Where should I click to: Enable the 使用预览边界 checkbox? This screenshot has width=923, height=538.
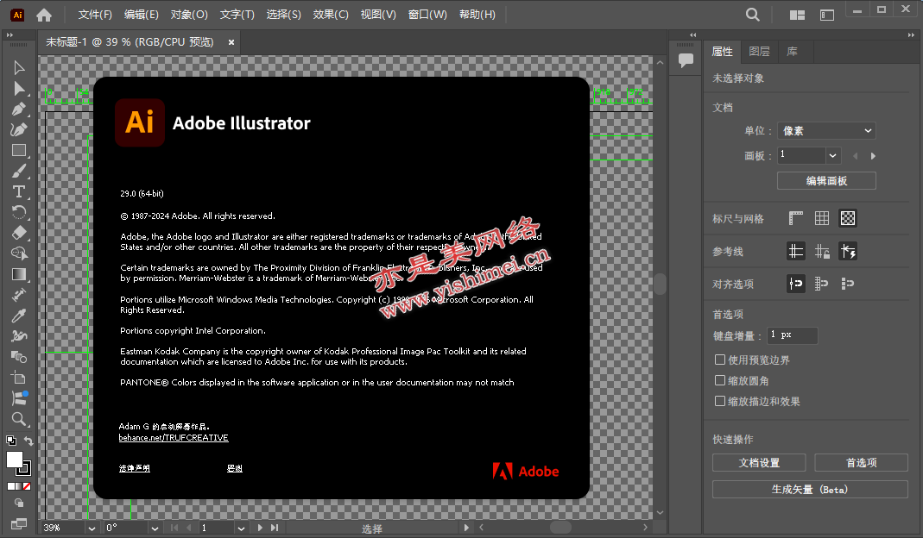[719, 360]
